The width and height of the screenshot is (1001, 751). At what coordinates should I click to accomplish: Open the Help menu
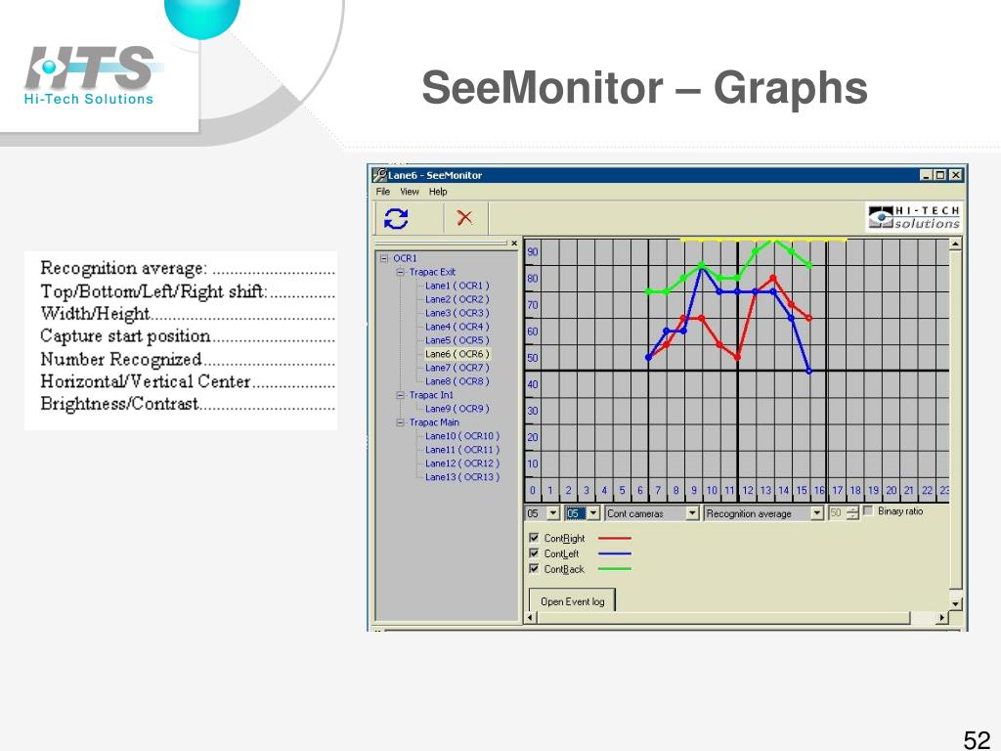[x=438, y=192]
